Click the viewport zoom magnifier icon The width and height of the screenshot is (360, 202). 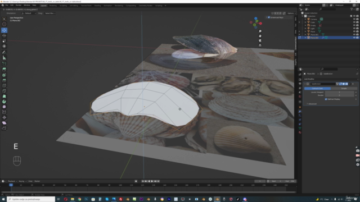point(260,31)
